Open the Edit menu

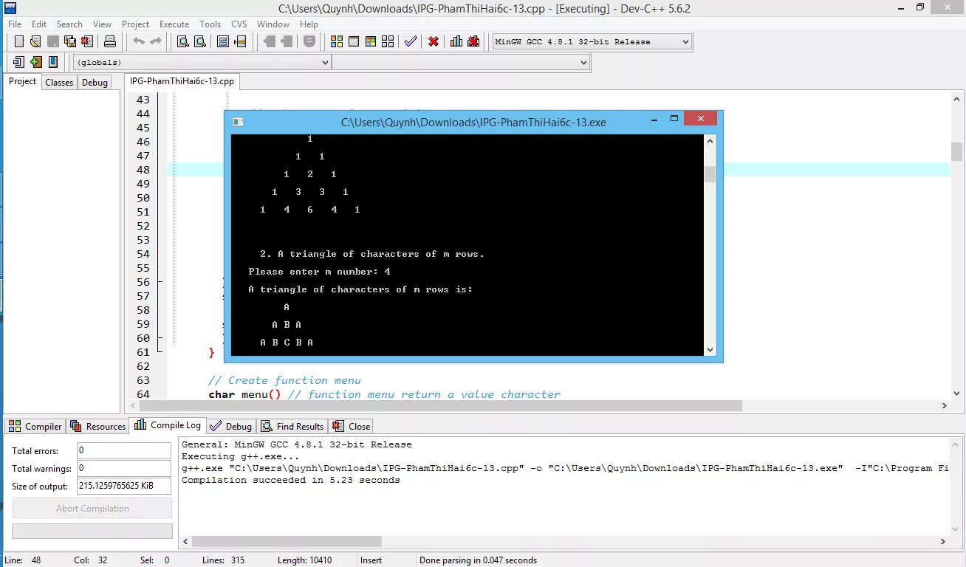point(39,24)
